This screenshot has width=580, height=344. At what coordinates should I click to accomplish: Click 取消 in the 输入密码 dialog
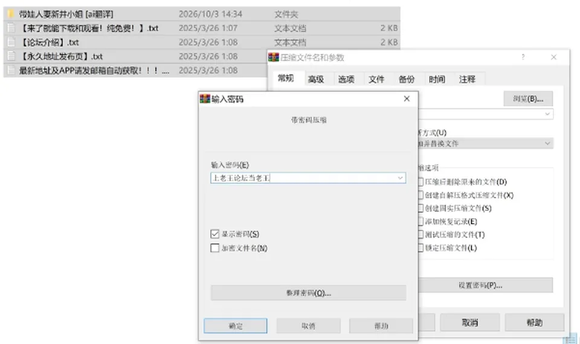click(308, 326)
